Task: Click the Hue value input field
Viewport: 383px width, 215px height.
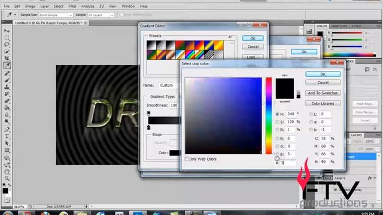Action: click(x=291, y=114)
